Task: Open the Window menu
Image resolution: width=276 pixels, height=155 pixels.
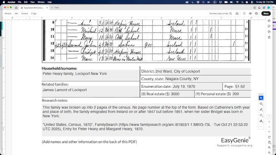Action: click(41, 2)
